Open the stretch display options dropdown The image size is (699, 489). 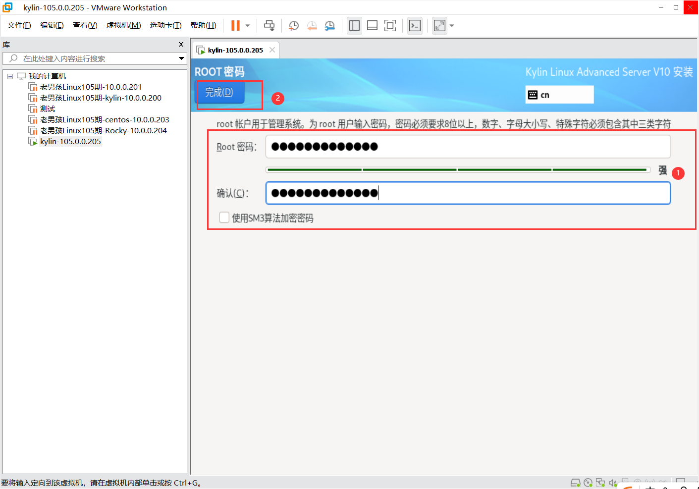coord(451,26)
